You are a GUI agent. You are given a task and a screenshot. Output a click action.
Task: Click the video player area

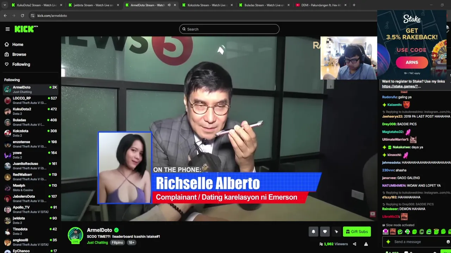click(x=219, y=129)
